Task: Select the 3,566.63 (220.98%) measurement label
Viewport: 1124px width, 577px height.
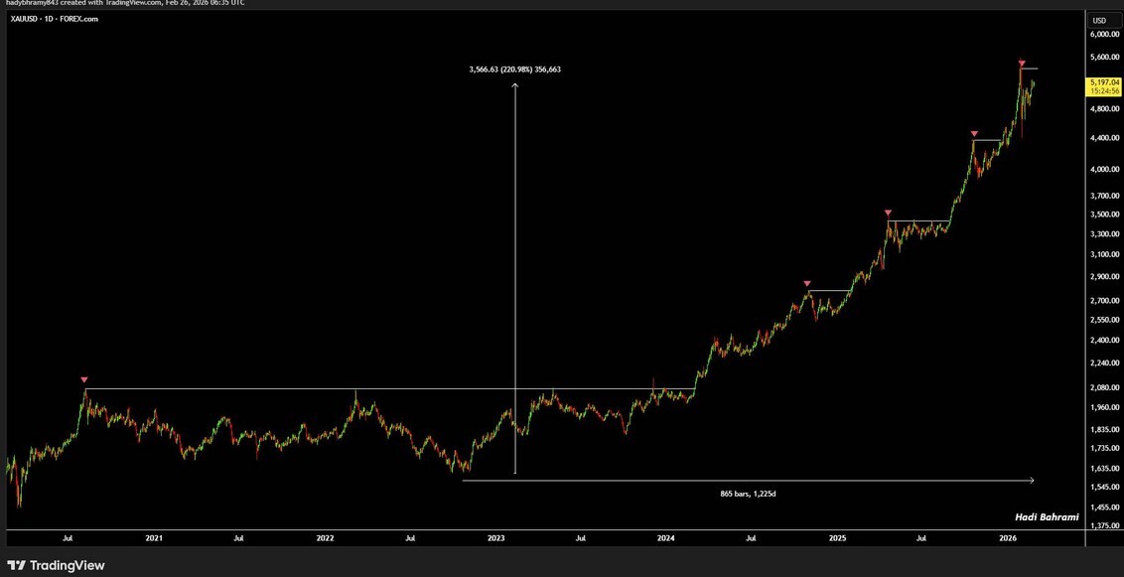Action: 514,70
